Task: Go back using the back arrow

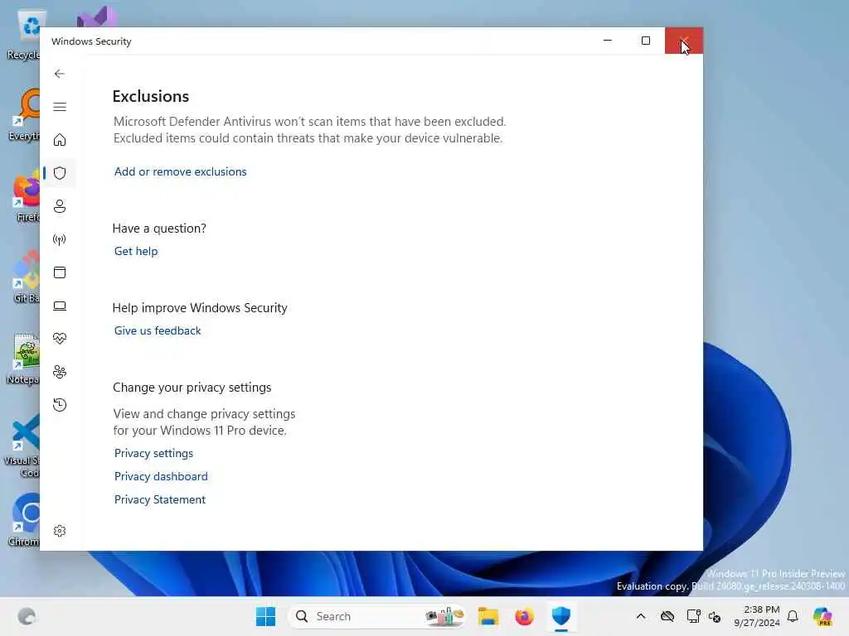Action: 60,74
